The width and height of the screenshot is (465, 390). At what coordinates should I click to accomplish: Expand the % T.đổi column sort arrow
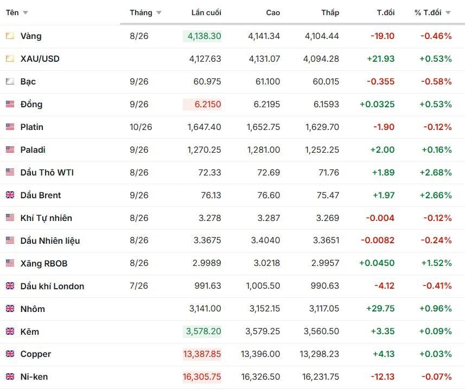(x=448, y=13)
